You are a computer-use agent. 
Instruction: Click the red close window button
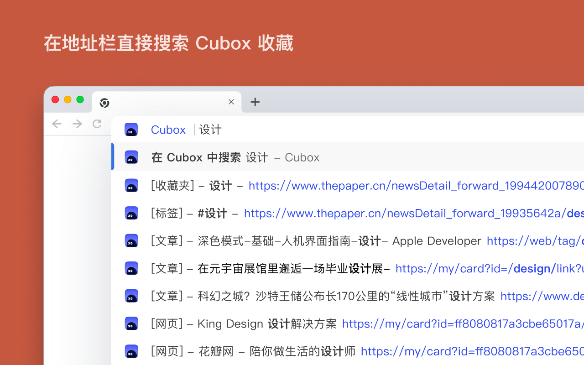55,99
